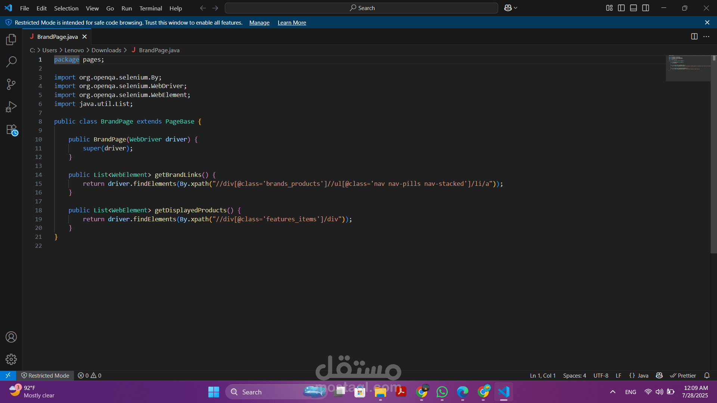This screenshot has height=403, width=717.
Task: Click the Manage link in Restricted Mode banner
Action: coord(259,23)
